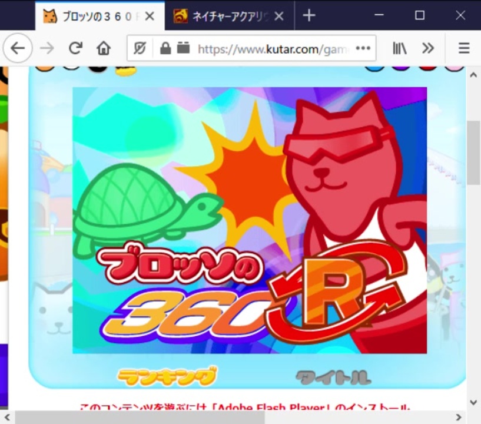This screenshot has height=424, width=481.
Task: Maximize the browser window
Action: (x=420, y=15)
